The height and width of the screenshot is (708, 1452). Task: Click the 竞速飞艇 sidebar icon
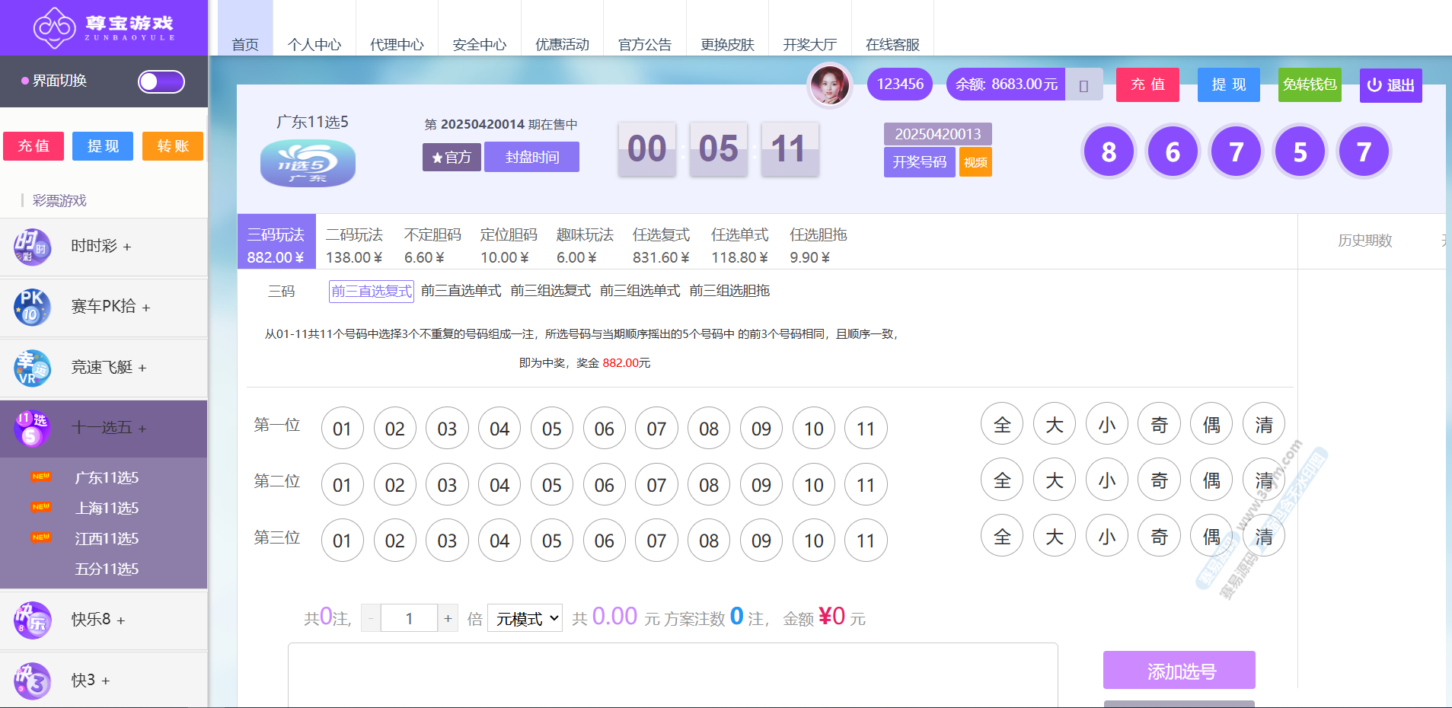pyautogui.click(x=32, y=368)
